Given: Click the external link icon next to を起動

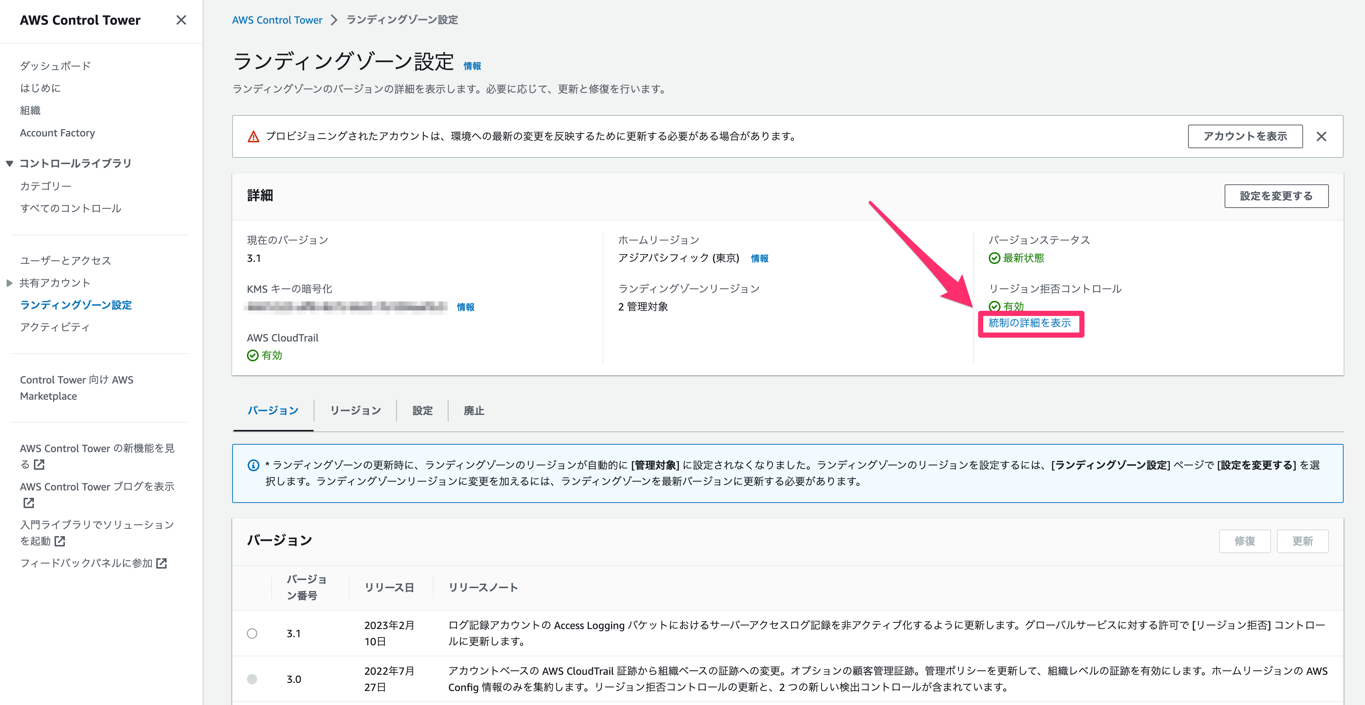Looking at the screenshot, I should tap(60, 541).
